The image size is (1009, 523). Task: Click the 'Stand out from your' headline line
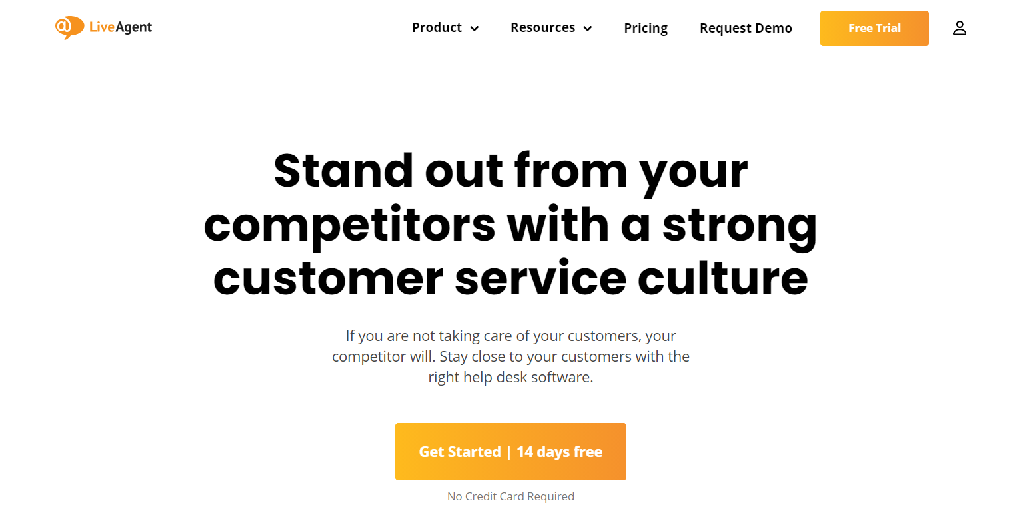pyautogui.click(x=510, y=172)
